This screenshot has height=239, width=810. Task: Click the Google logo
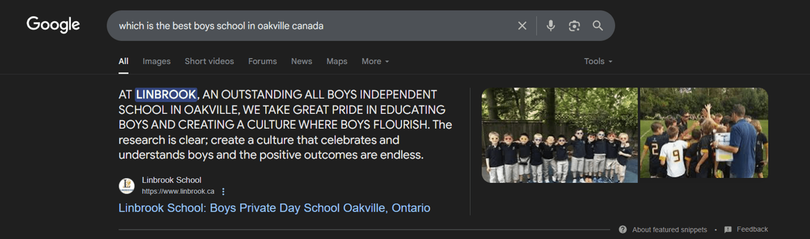53,25
